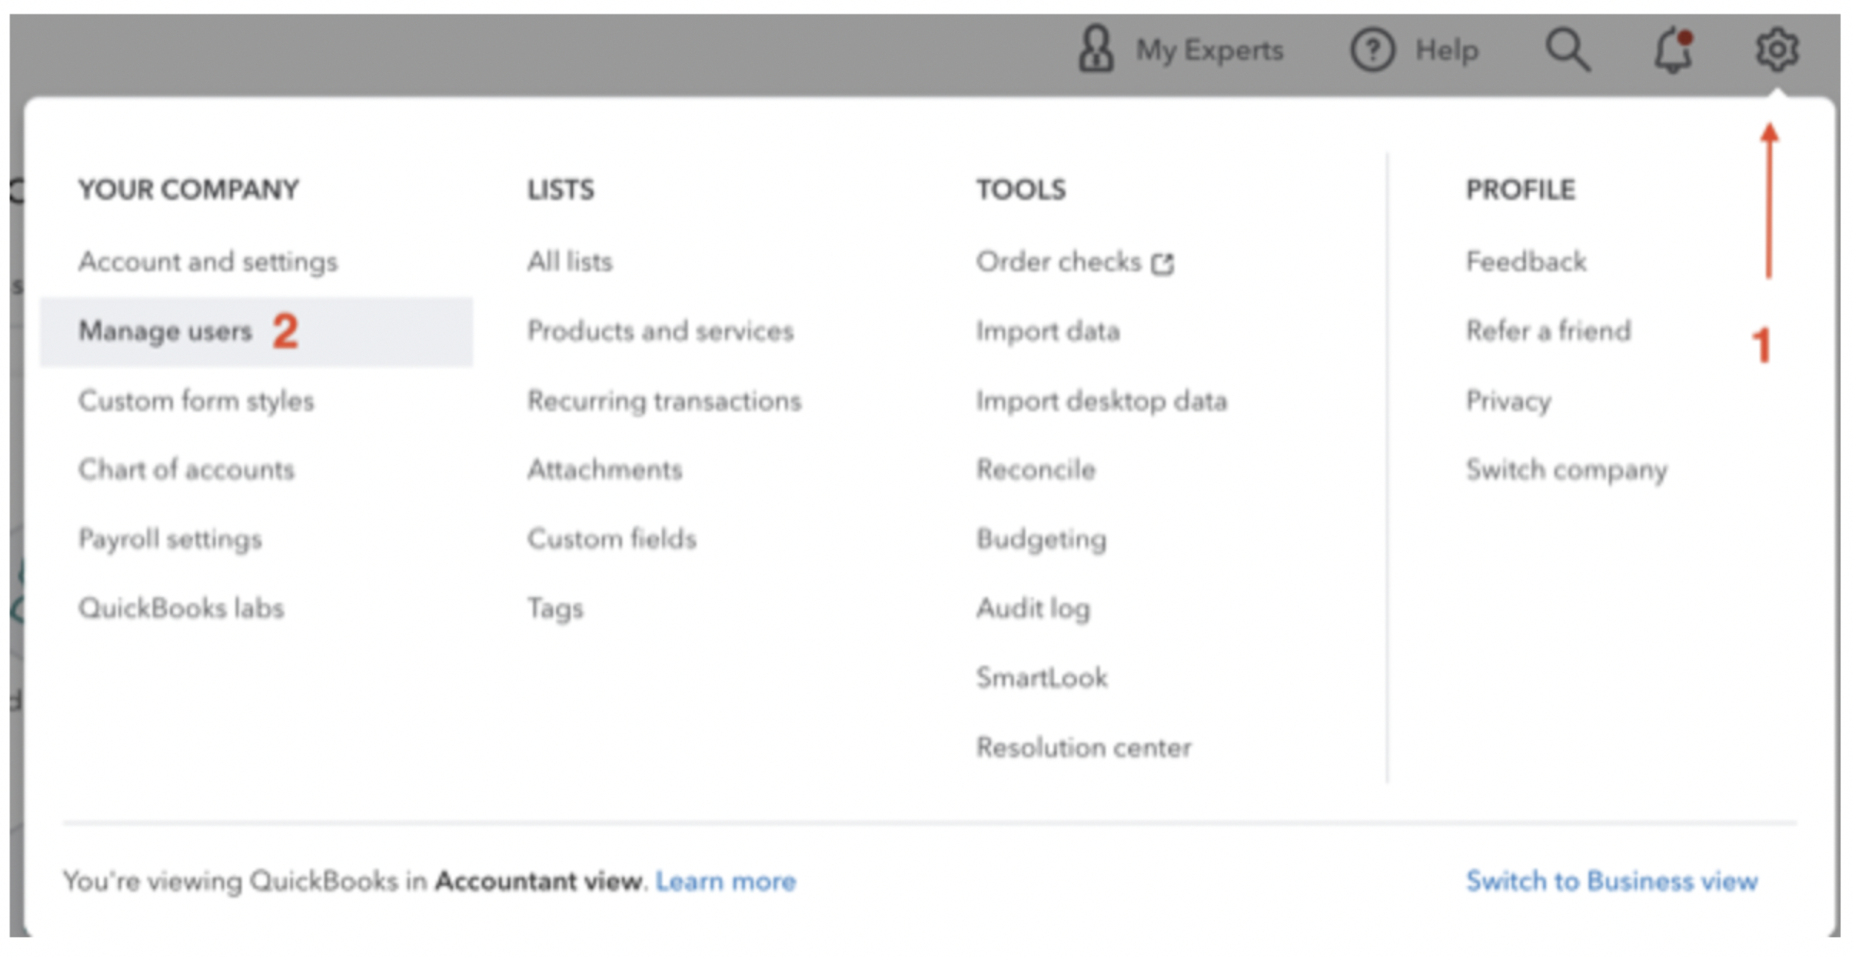Open the Reconcile tool
Image resolution: width=1853 pixels, height=957 pixels.
point(1035,470)
